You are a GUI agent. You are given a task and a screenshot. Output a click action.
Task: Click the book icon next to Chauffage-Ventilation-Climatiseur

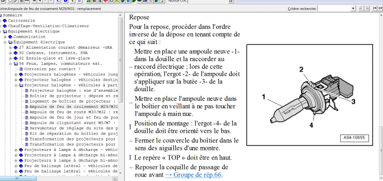click(x=5, y=26)
